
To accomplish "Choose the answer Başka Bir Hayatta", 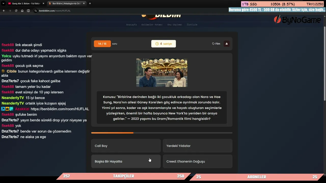I will (126, 161).
